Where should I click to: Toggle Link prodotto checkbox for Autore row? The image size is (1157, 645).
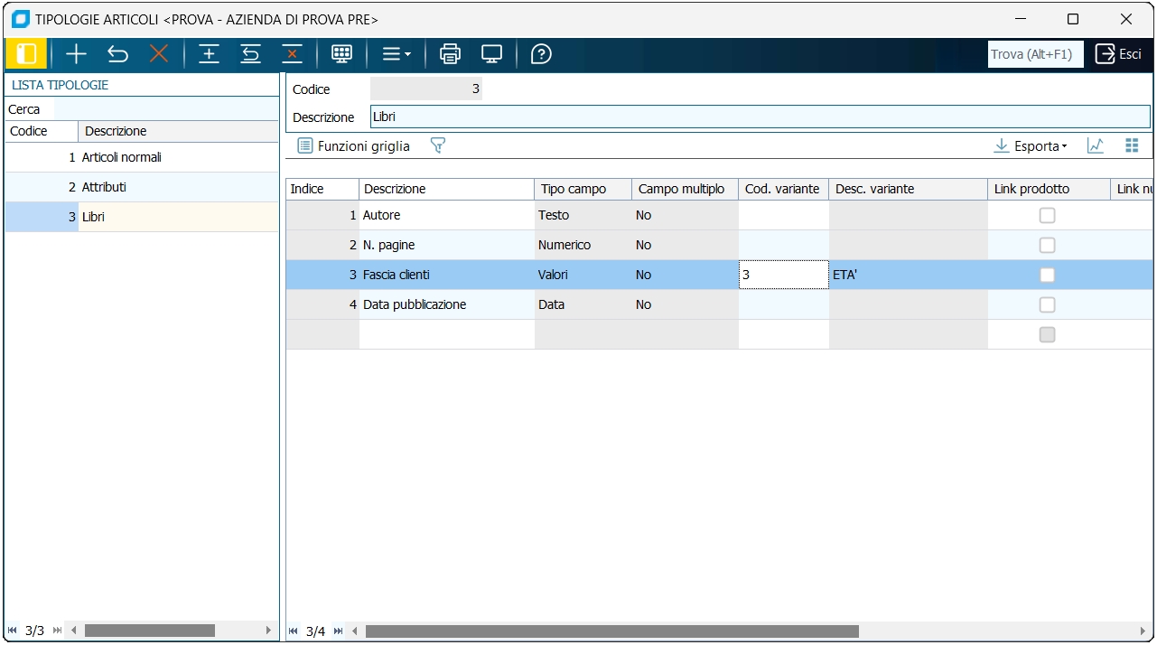[x=1047, y=215]
